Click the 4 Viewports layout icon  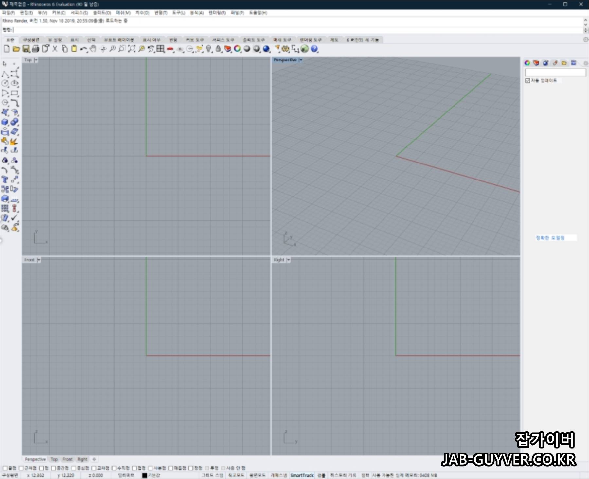click(160, 49)
